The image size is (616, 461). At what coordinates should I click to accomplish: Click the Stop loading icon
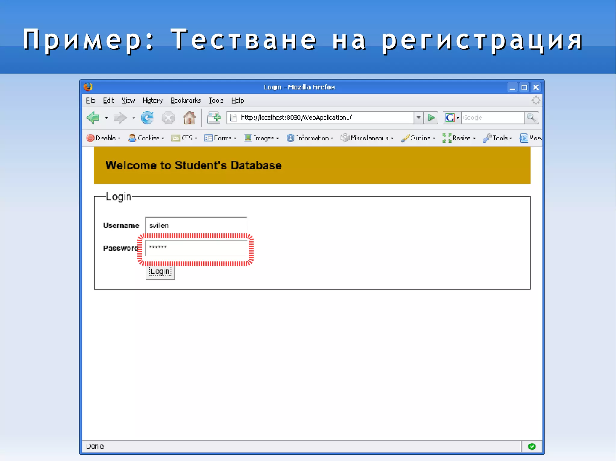click(x=168, y=118)
